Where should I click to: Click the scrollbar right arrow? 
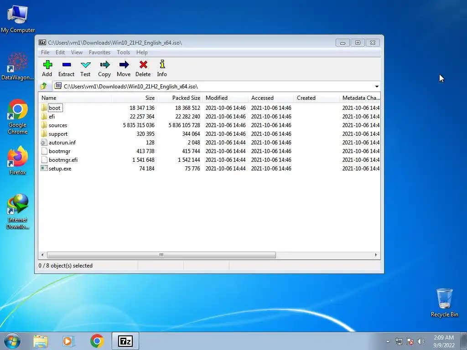click(376, 255)
